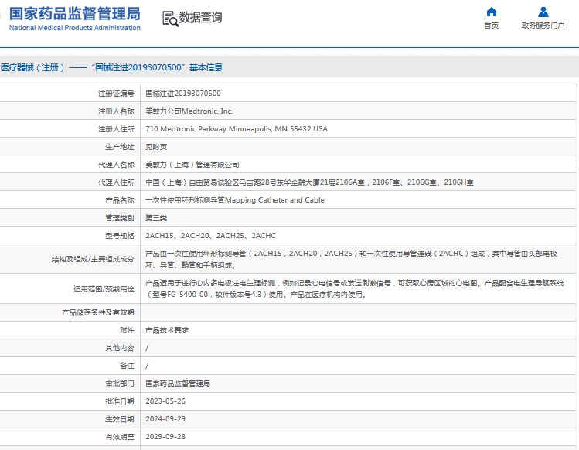The height and width of the screenshot is (450, 579).
Task: Click the 数据查询 heading text
Action: click(200, 17)
